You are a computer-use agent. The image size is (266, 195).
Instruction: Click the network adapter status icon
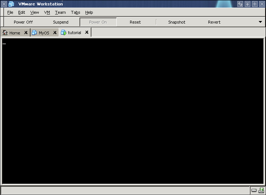(x=261, y=190)
